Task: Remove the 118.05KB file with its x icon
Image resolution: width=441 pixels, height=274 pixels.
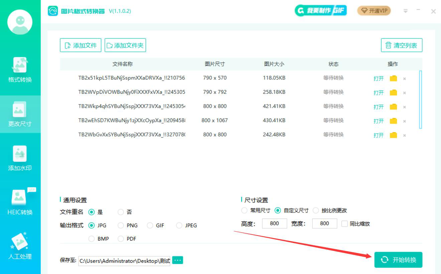Action: (x=405, y=79)
